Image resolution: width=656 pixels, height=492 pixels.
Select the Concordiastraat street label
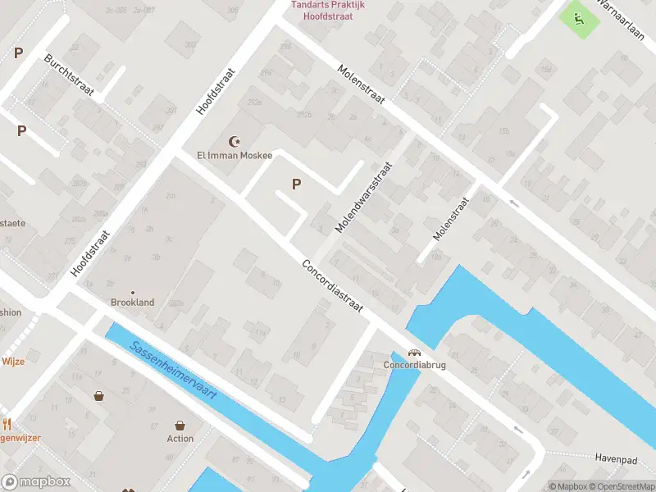coord(333,285)
